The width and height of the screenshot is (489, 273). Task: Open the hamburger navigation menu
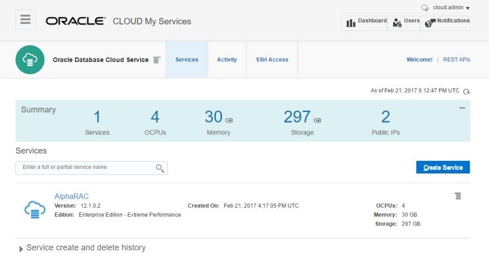pyautogui.click(x=26, y=19)
